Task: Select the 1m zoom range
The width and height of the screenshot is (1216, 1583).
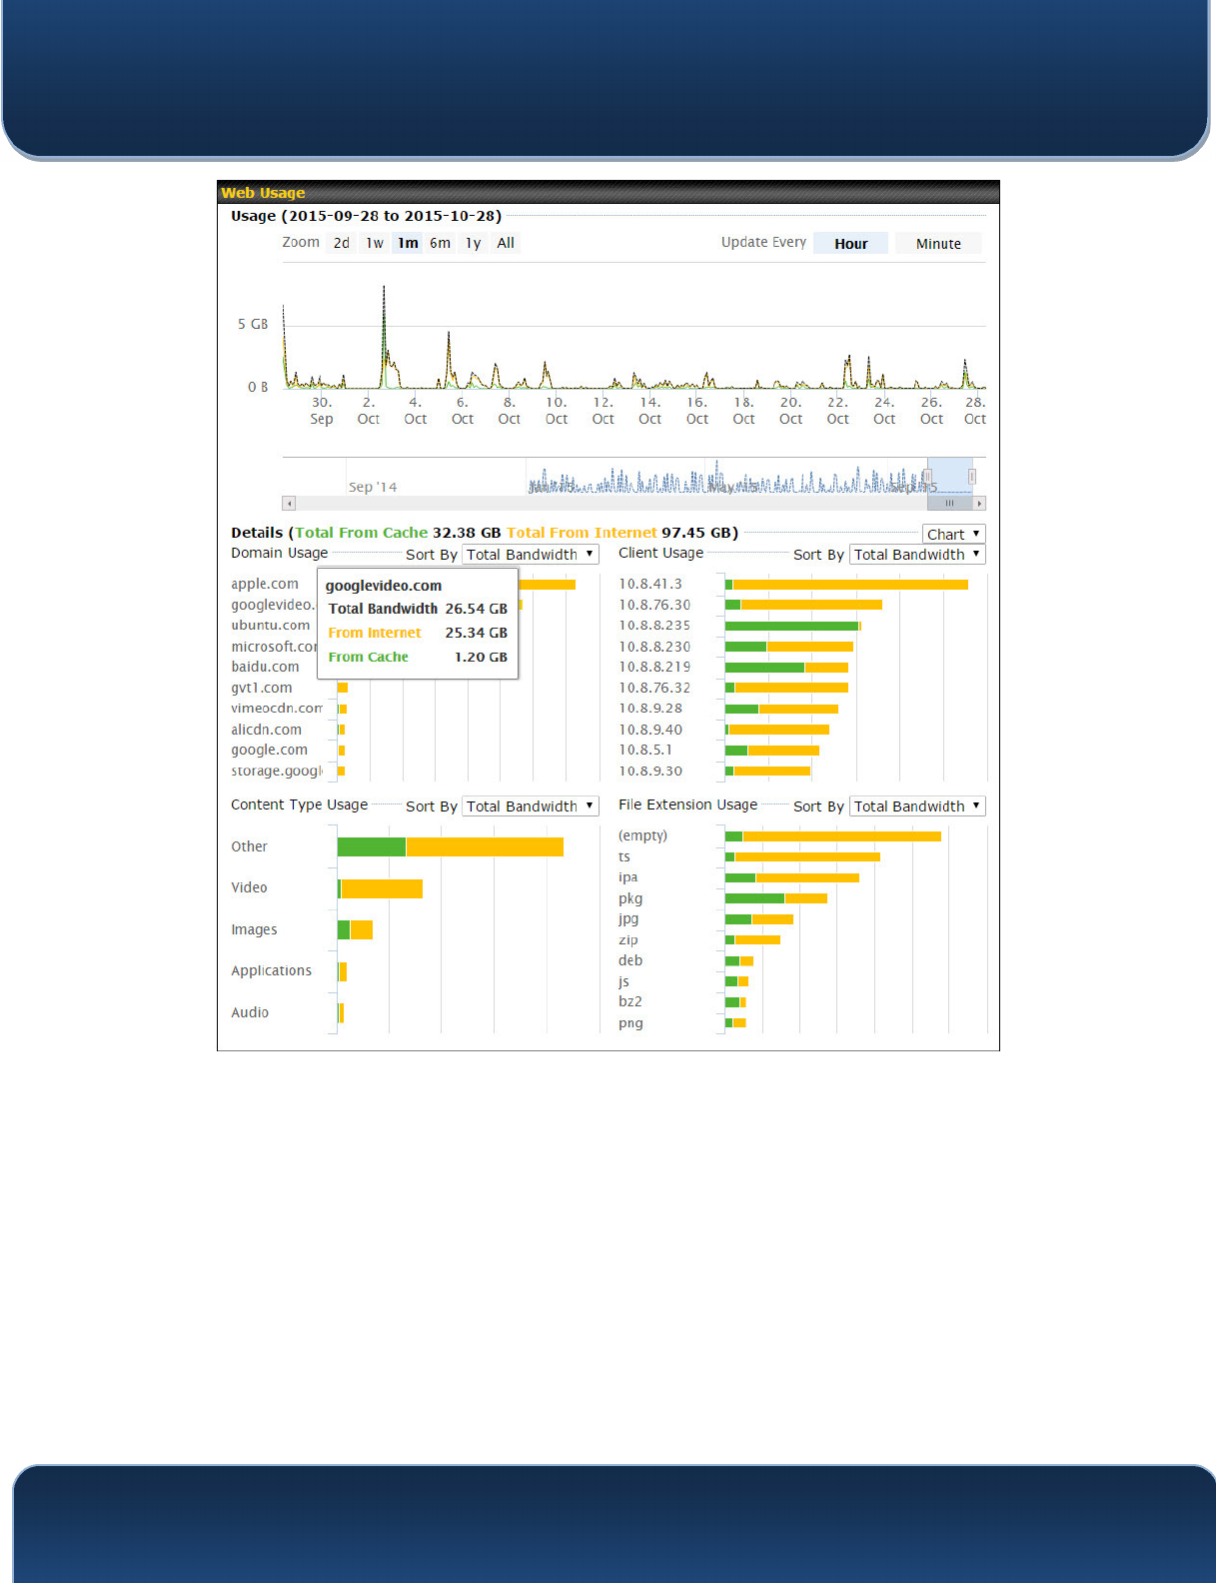Action: pos(408,243)
